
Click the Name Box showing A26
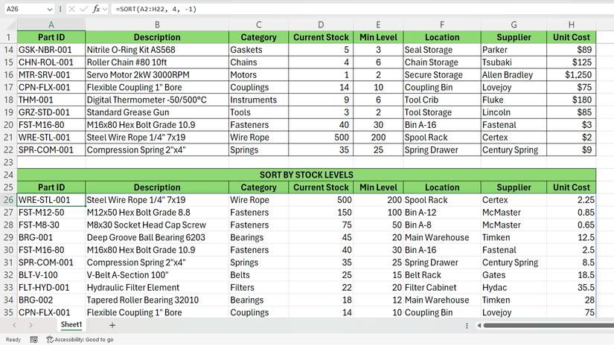click(x=22, y=9)
